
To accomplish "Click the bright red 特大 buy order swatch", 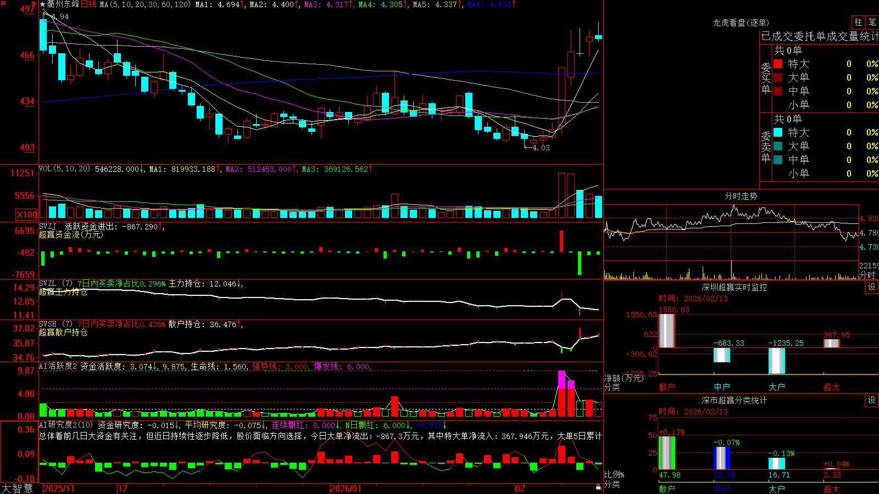I will click(x=778, y=64).
